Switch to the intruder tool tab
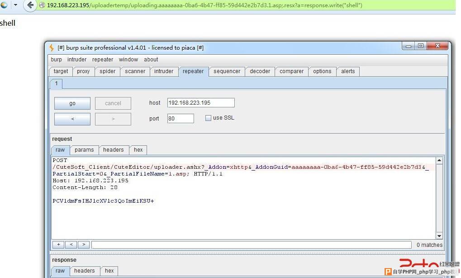Image resolution: width=461 pixels, height=278 pixels. click(x=164, y=71)
